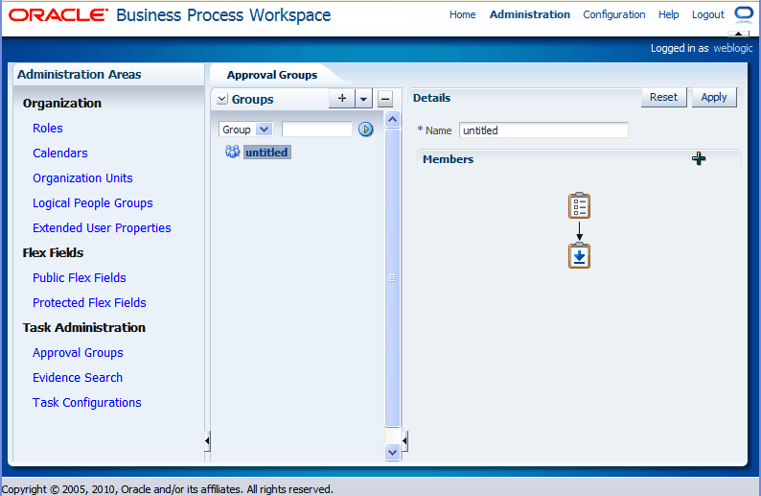Run group search with arrow icon
This screenshot has height=496, width=761.
click(x=365, y=130)
